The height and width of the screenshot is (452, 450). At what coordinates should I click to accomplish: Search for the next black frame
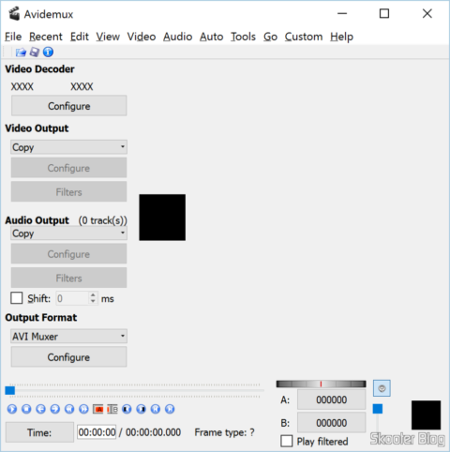pos(141,409)
